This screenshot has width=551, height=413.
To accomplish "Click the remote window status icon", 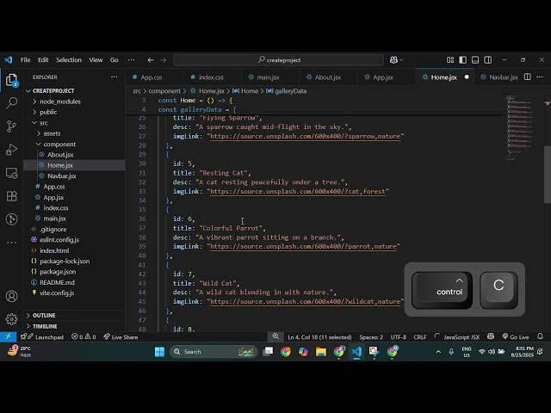I will [x=8, y=336].
